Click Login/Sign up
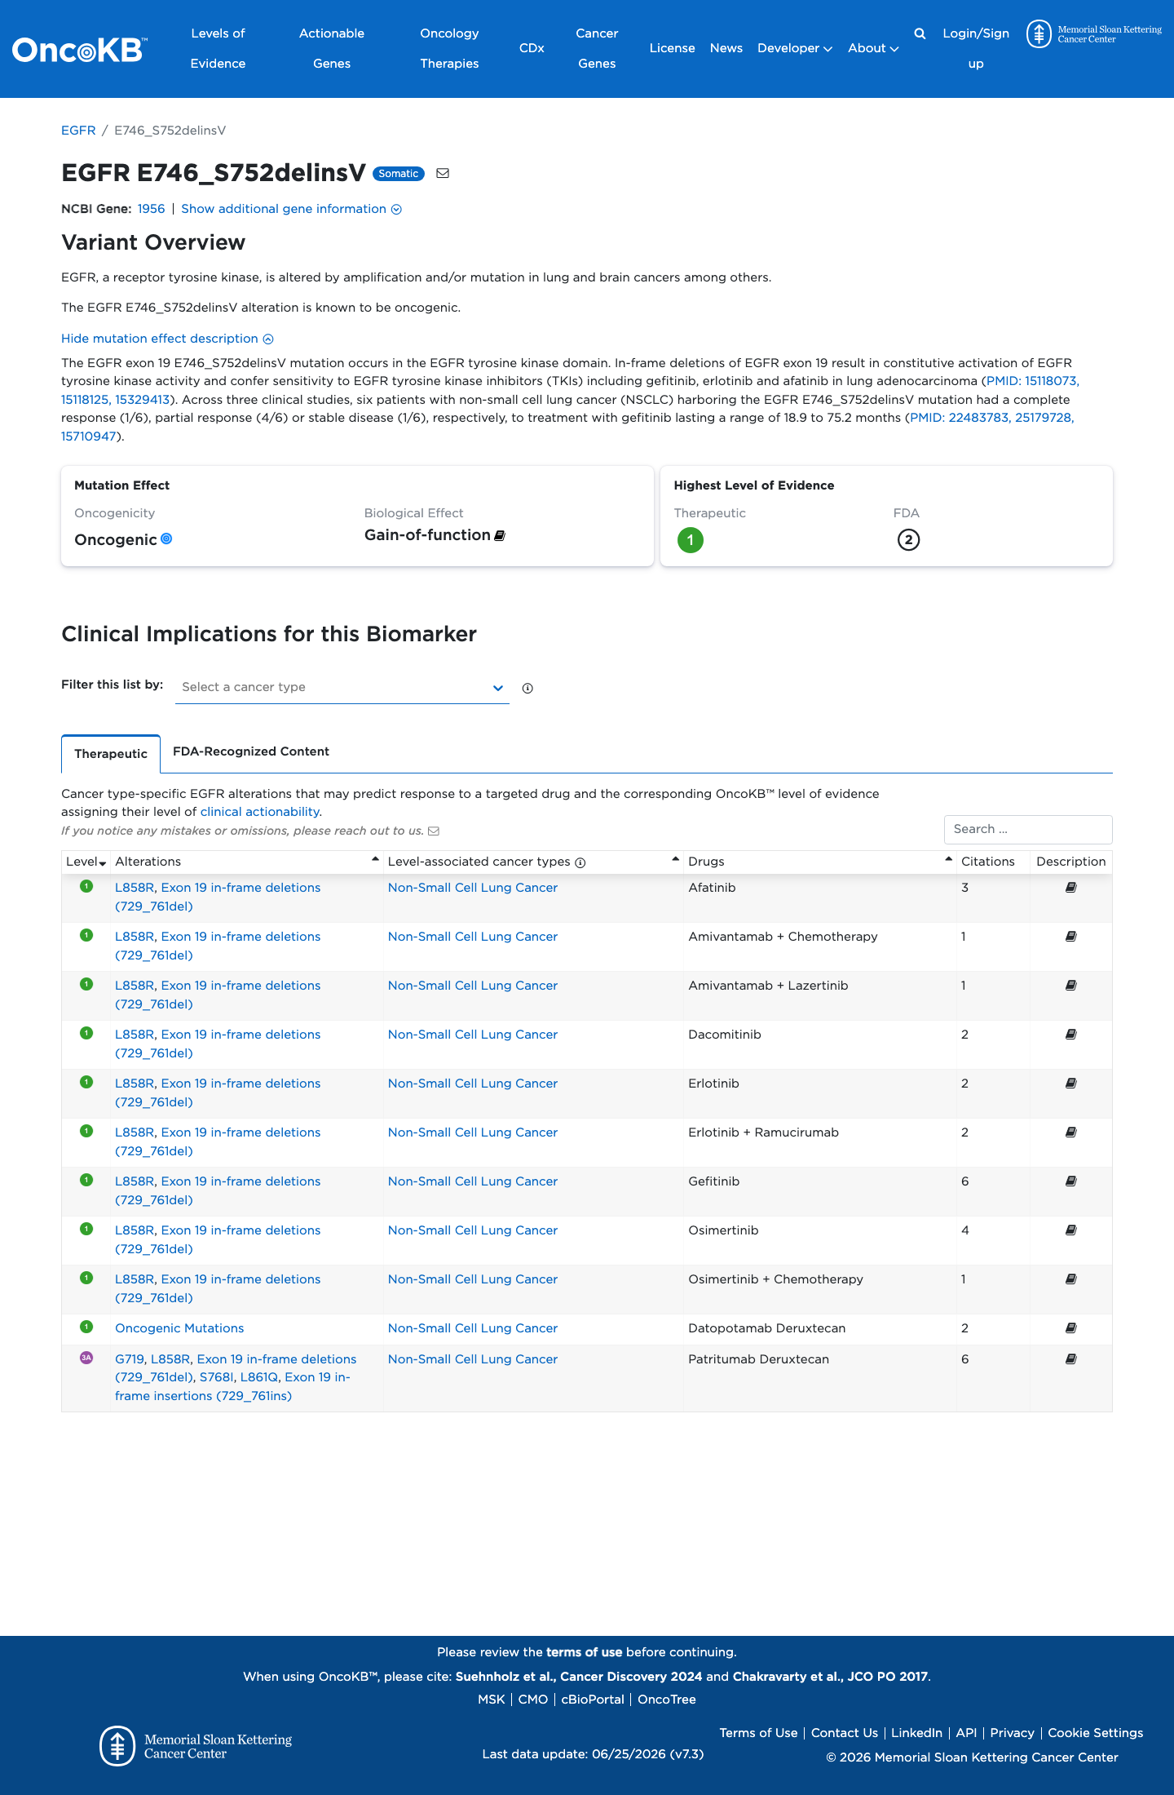1174x1795 pixels. [976, 48]
